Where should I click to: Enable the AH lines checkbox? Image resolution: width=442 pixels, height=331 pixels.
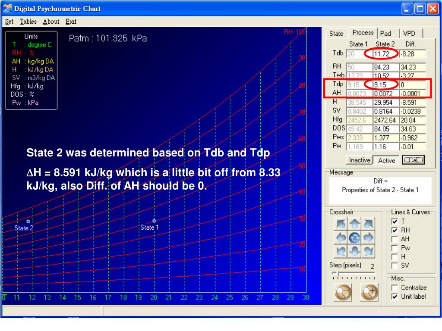tap(395, 239)
